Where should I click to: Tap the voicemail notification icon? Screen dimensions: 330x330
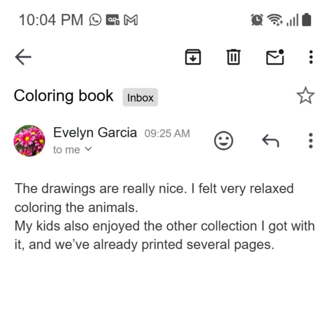click(113, 20)
